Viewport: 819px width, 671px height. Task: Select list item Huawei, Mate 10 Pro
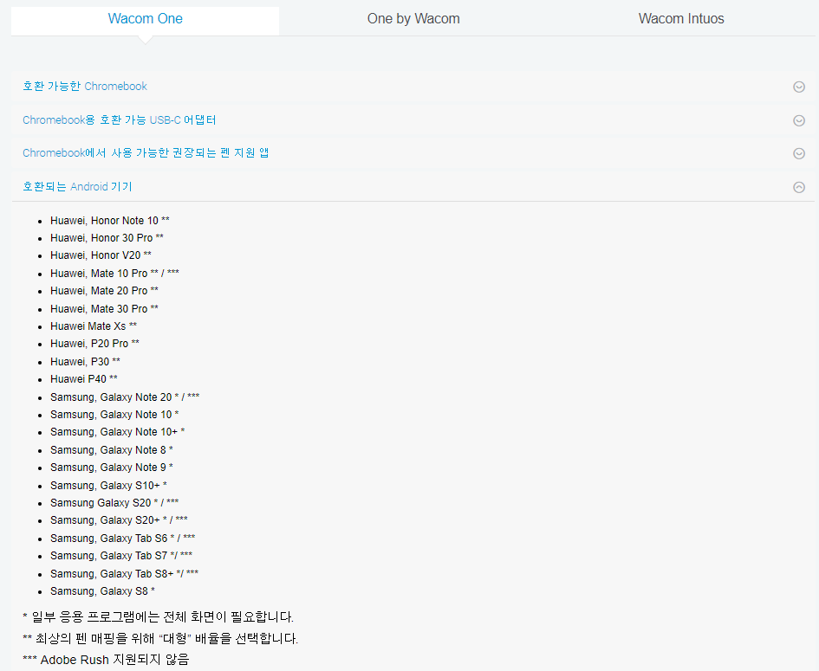click(x=115, y=274)
